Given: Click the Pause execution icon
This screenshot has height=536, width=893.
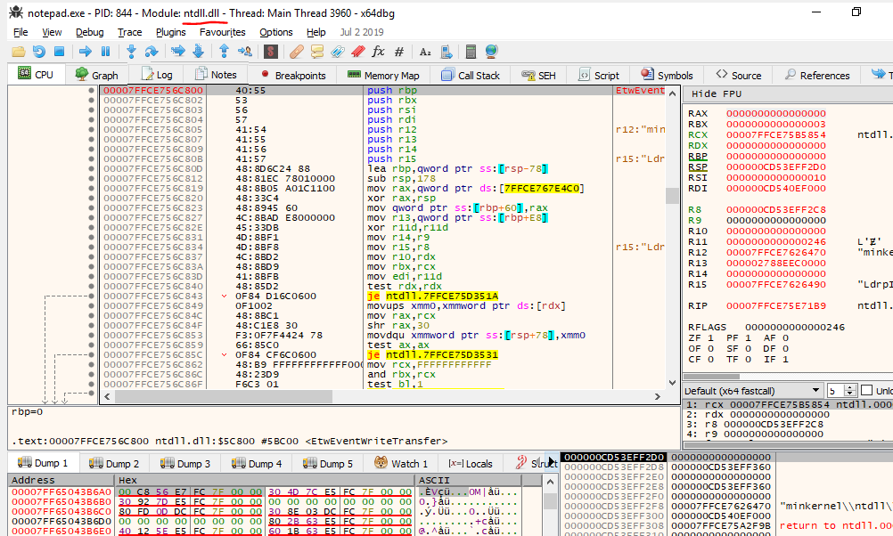Looking at the screenshot, I should 105,52.
